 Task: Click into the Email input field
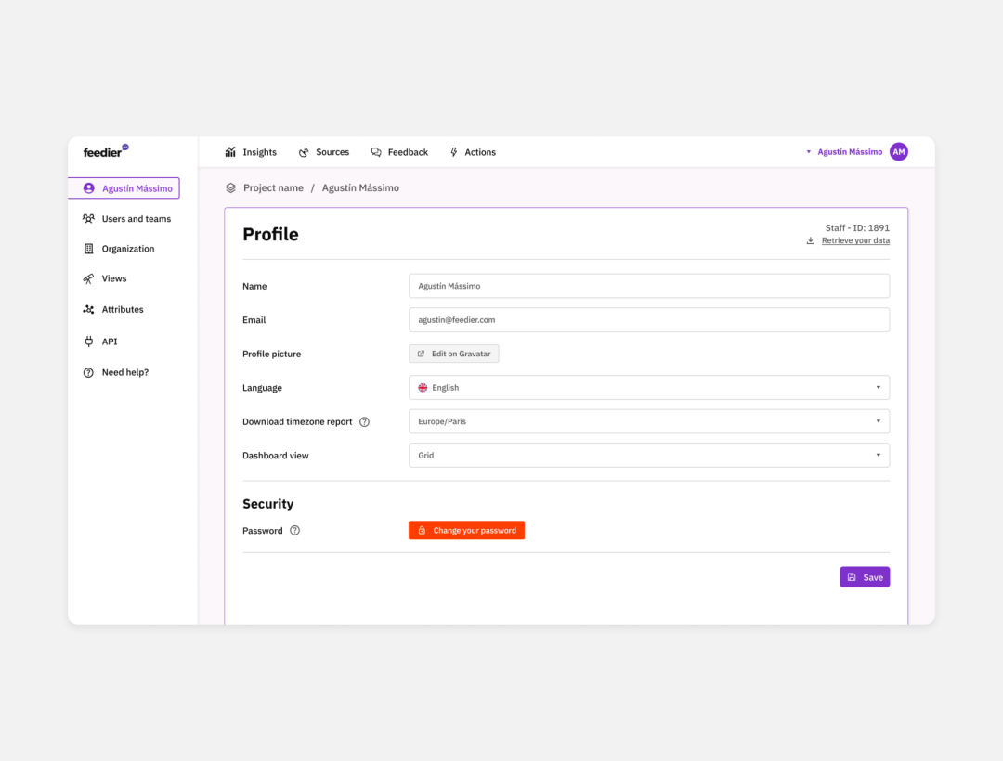pyautogui.click(x=648, y=320)
